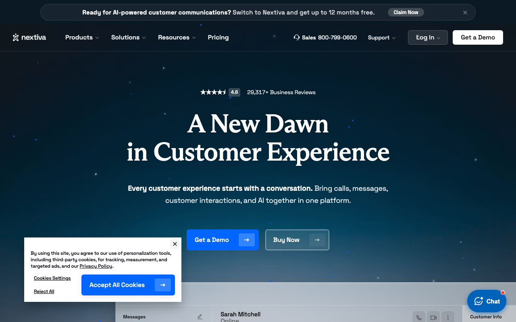Click the video call icon for Sarah Mitchell

(433, 318)
